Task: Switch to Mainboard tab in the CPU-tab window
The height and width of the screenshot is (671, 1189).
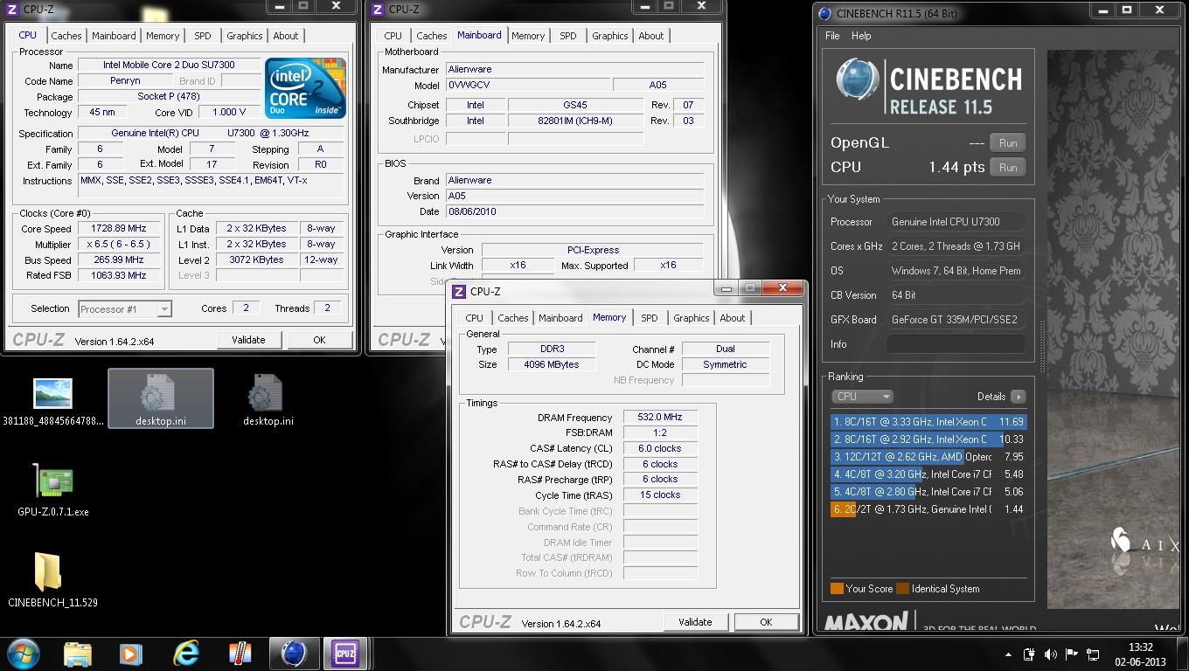Action: pyautogui.click(x=114, y=36)
